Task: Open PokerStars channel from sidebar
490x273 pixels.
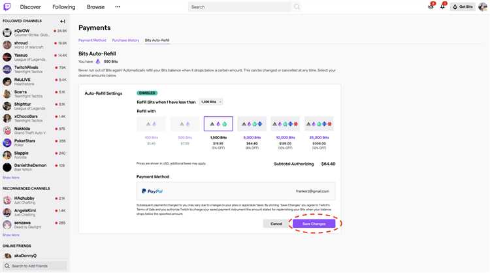Action: tap(35, 142)
